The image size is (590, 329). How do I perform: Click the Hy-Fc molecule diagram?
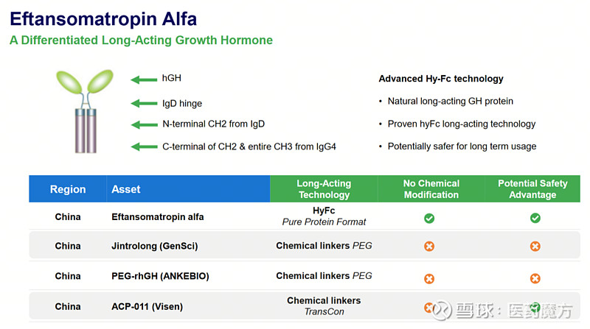86,110
